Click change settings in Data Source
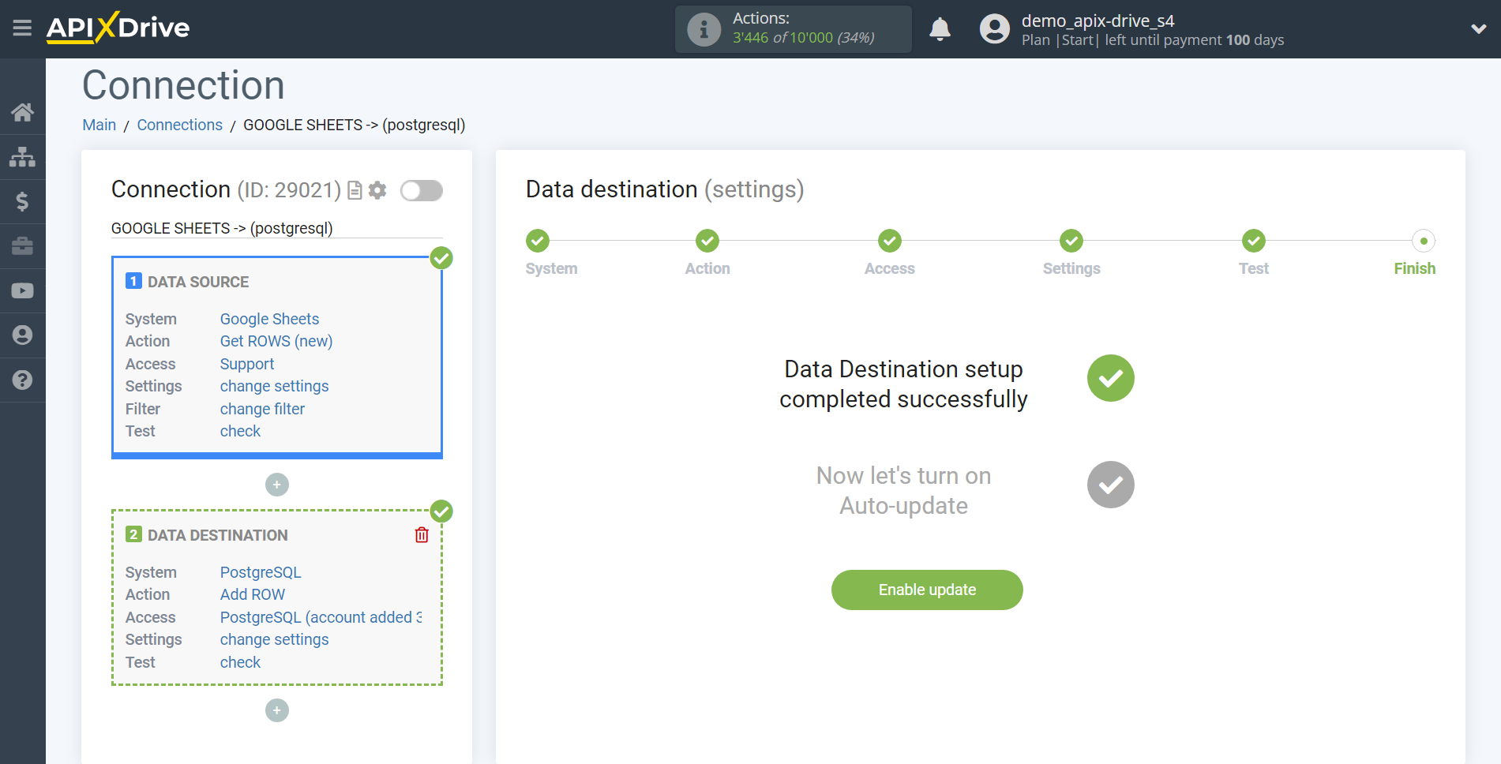This screenshot has height=764, width=1501. pyautogui.click(x=274, y=386)
